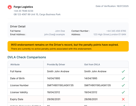Image resolution: width=136 pixels, height=106 pixels.
Task: Click the driver name John Doe
Action: click(60, 31)
